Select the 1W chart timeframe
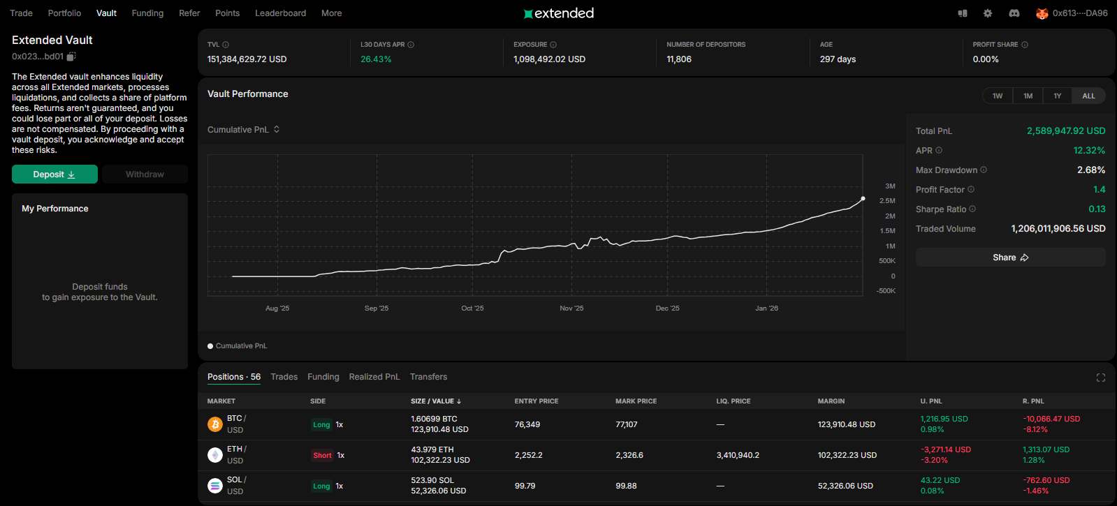 coord(998,96)
